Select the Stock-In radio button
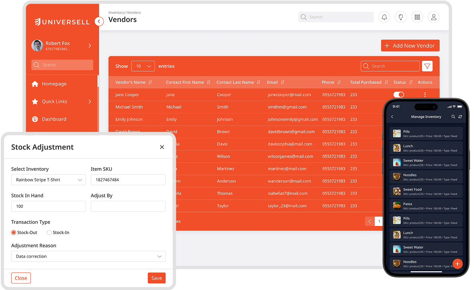Viewport: 474px width, 290px height. click(x=49, y=232)
